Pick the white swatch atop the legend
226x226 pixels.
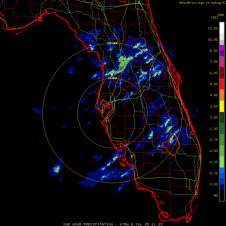coord(222,28)
